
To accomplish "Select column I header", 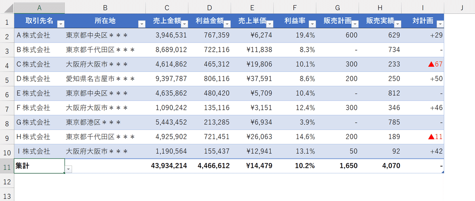I will tap(423, 8).
